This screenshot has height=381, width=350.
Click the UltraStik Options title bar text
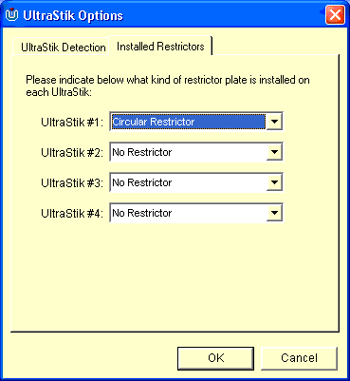pos(73,15)
